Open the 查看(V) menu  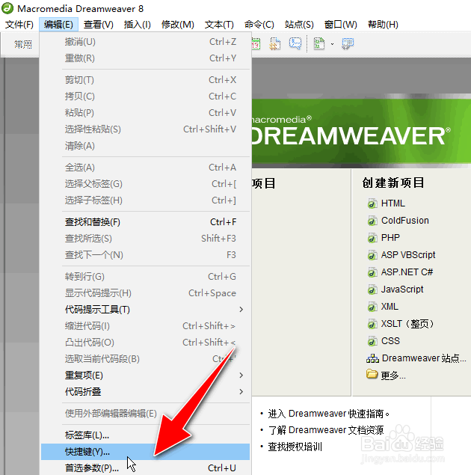99,25
